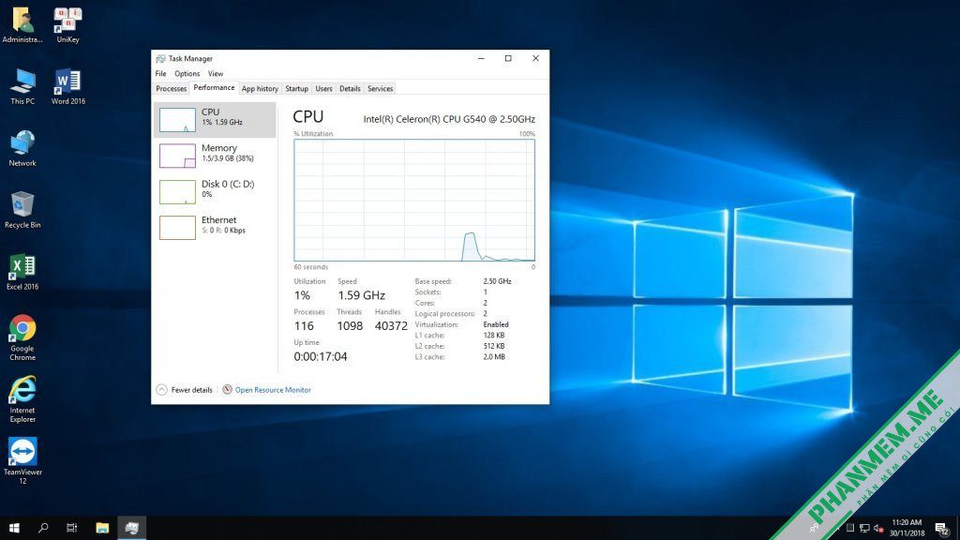Image resolution: width=960 pixels, height=540 pixels.
Task: Click the Task Manager title bar icon
Action: click(160, 59)
